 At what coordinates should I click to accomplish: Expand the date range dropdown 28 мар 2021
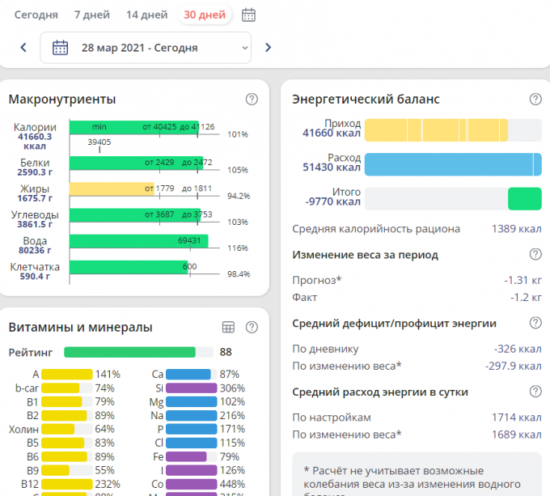146,48
